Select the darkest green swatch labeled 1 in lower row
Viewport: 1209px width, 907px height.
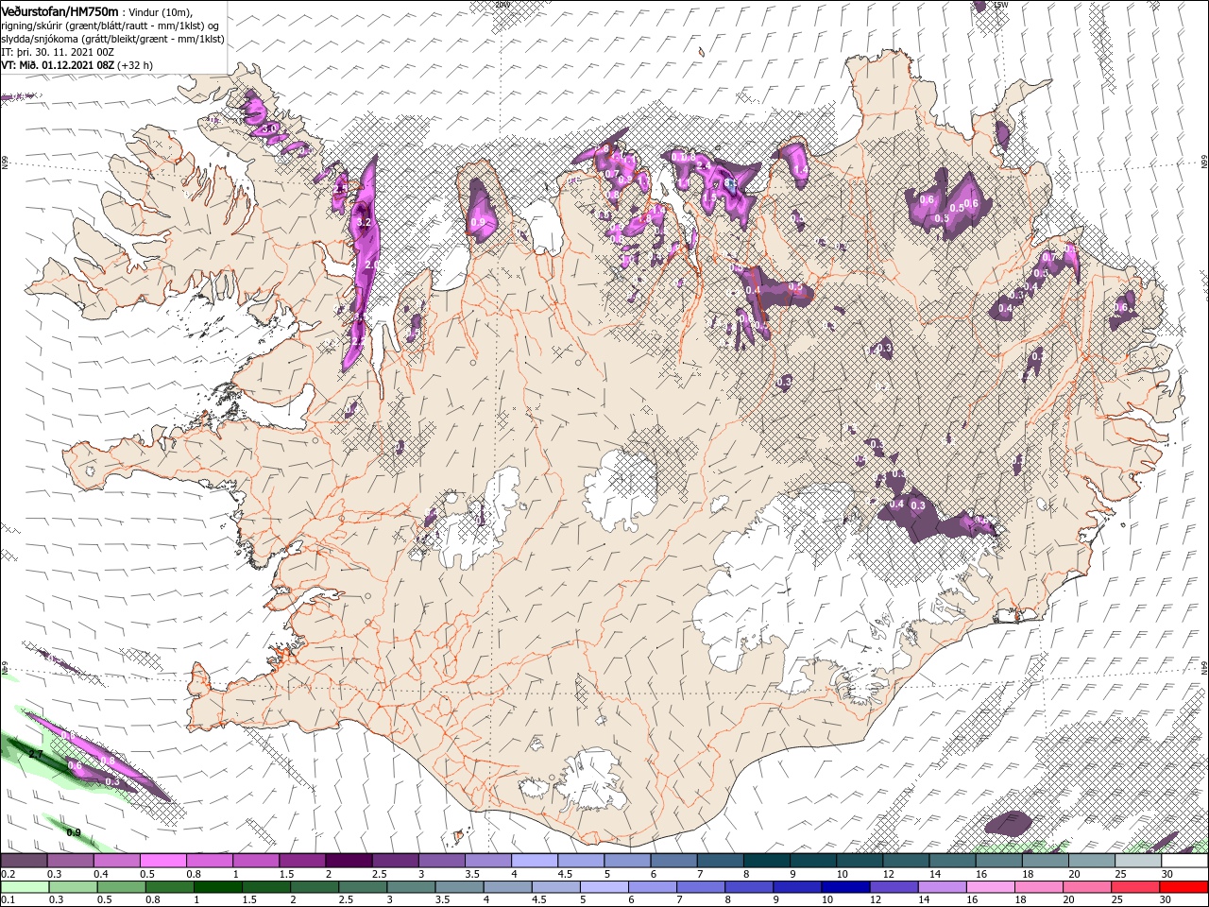click(219, 887)
